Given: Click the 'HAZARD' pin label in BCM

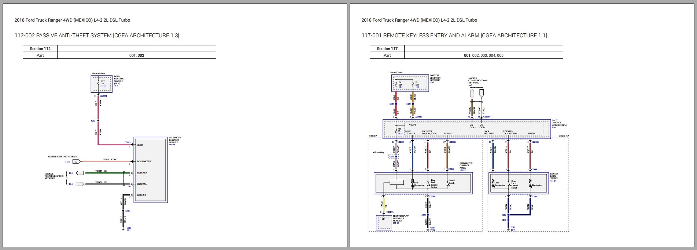Looking at the screenshot, I should [448, 134].
